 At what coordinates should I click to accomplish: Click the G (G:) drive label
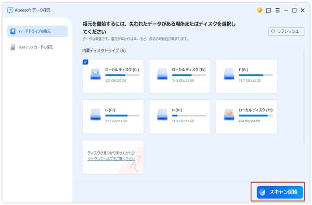coord(110,110)
